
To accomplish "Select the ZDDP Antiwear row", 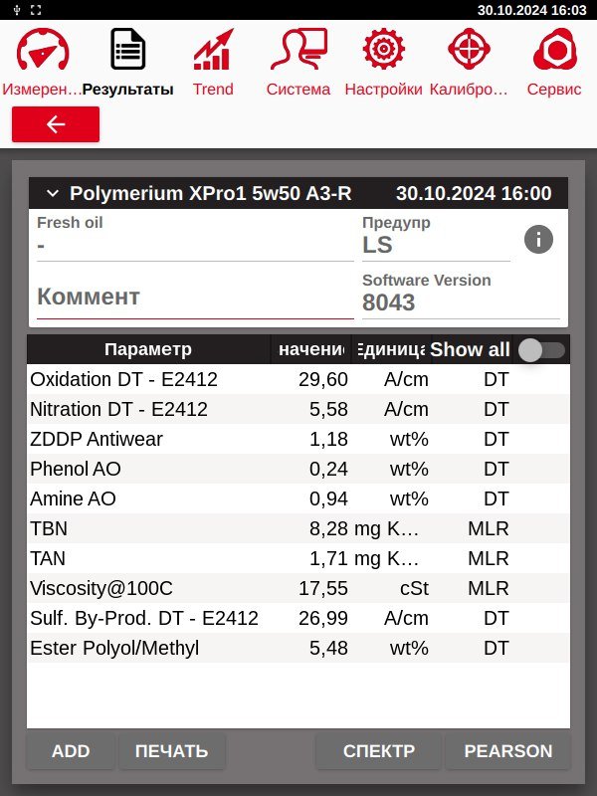I will click(x=298, y=439).
